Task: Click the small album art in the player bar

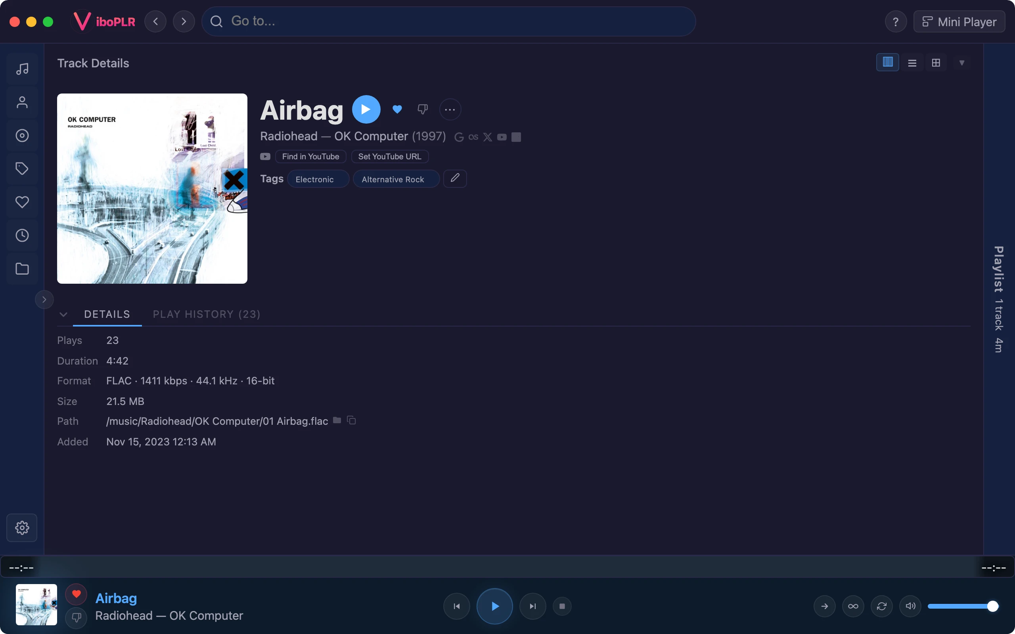Action: click(36, 605)
